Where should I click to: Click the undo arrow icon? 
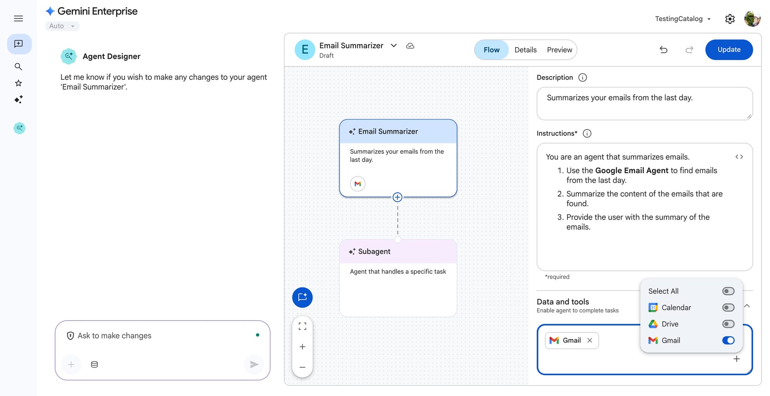pos(663,50)
